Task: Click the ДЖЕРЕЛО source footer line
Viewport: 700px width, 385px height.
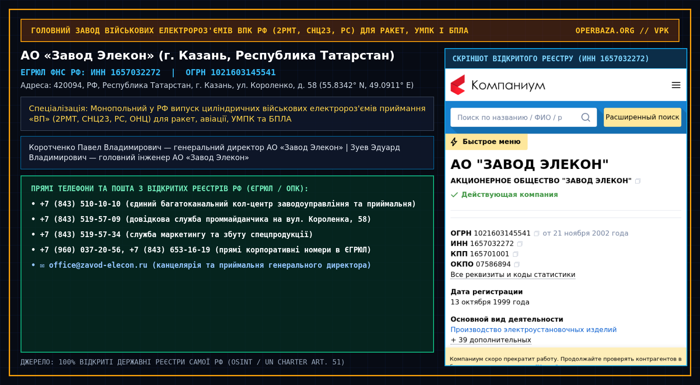Action: tap(182, 362)
